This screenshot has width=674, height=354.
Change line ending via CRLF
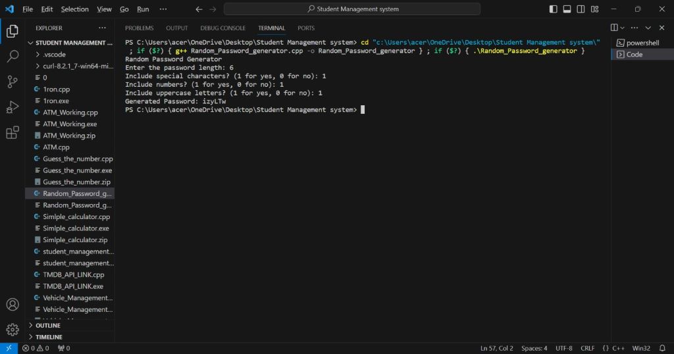pos(588,349)
